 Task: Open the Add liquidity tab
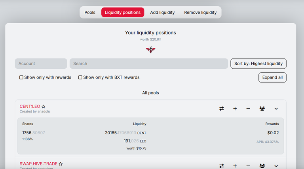tap(162, 12)
